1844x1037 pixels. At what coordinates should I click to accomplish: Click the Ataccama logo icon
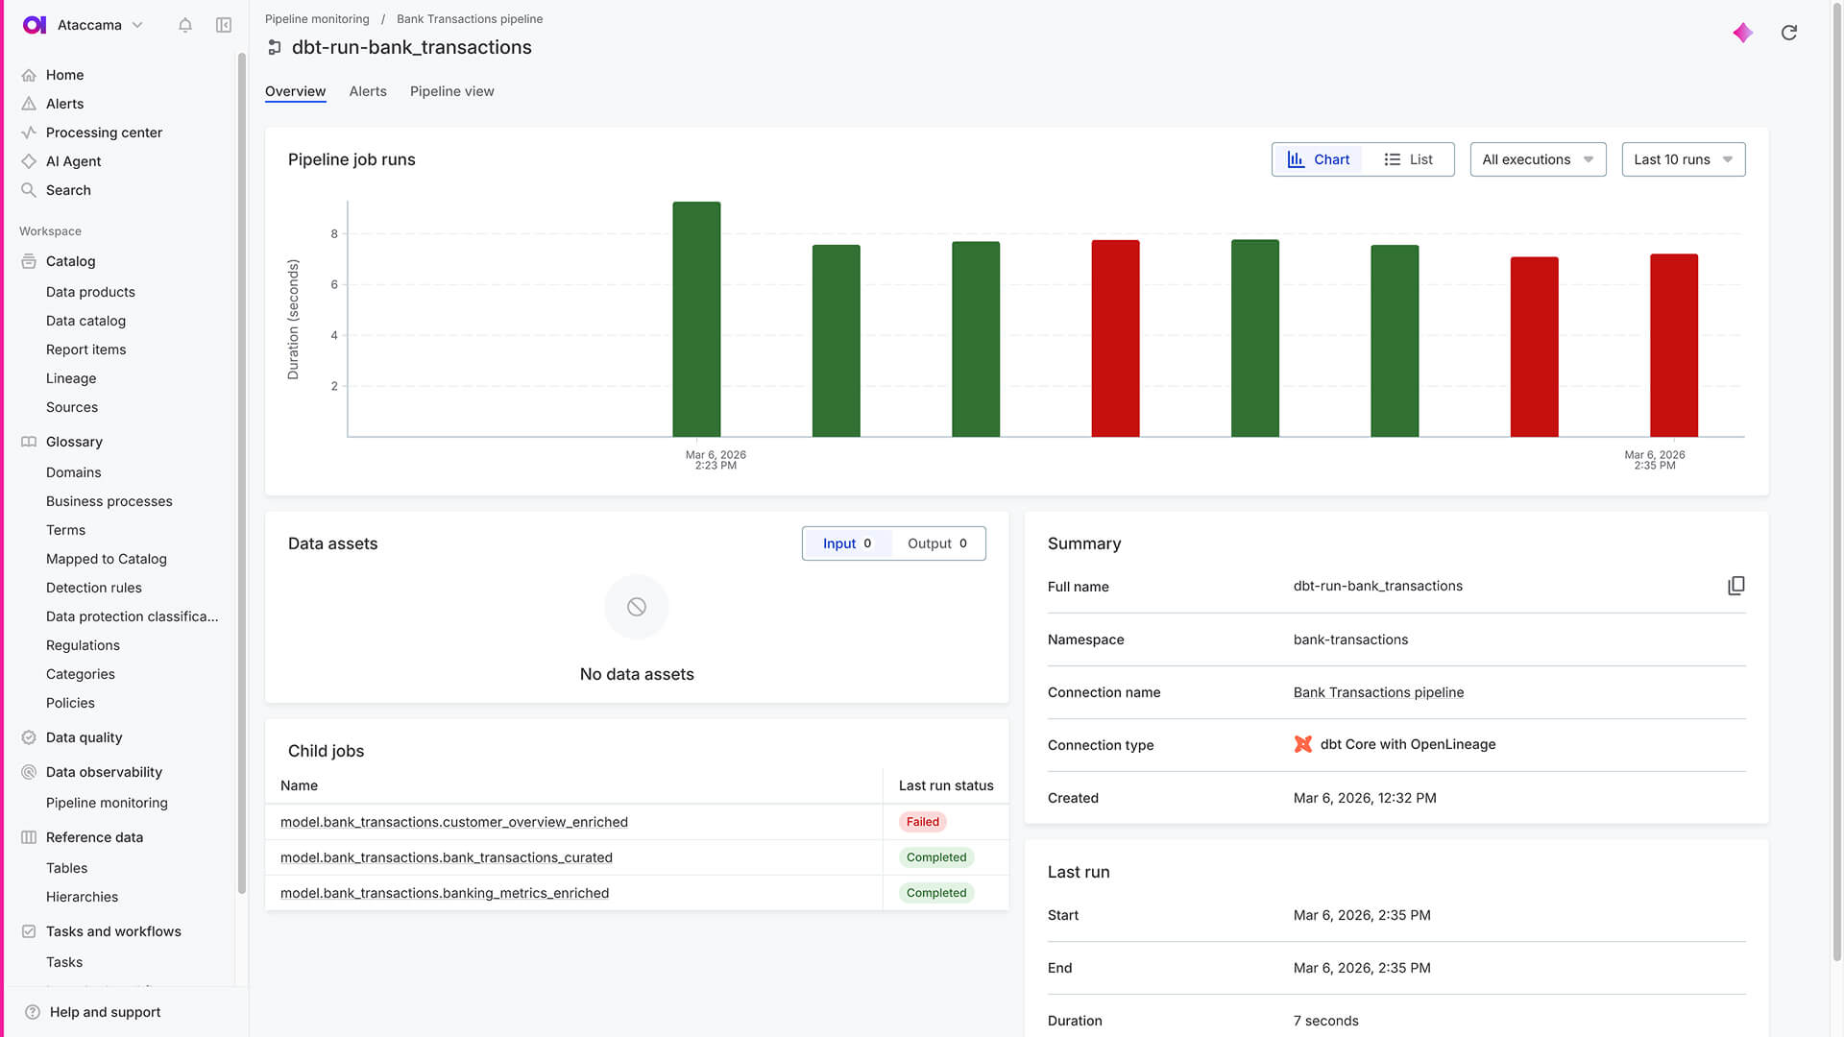click(x=35, y=25)
